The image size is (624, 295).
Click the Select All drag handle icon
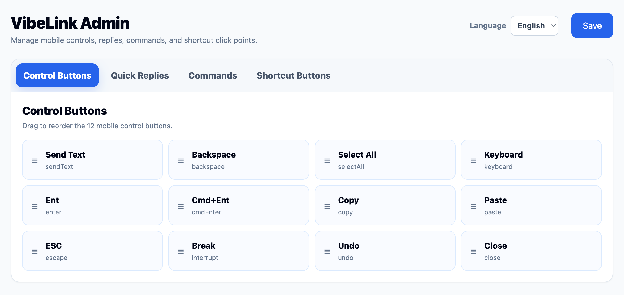(x=327, y=161)
